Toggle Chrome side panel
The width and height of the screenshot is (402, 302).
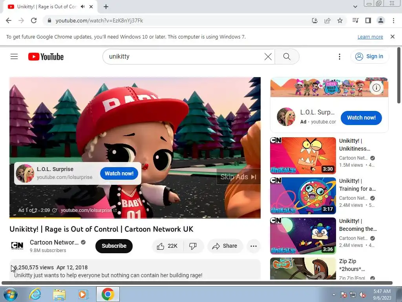[x=368, y=20]
